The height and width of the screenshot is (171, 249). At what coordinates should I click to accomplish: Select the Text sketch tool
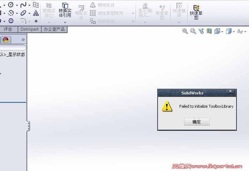point(36,13)
